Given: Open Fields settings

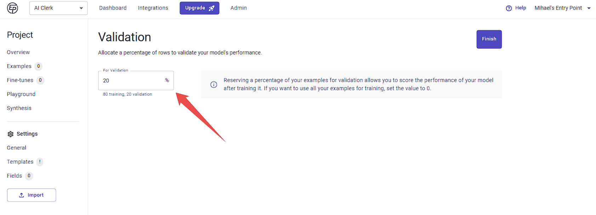Looking at the screenshot, I should [15, 176].
